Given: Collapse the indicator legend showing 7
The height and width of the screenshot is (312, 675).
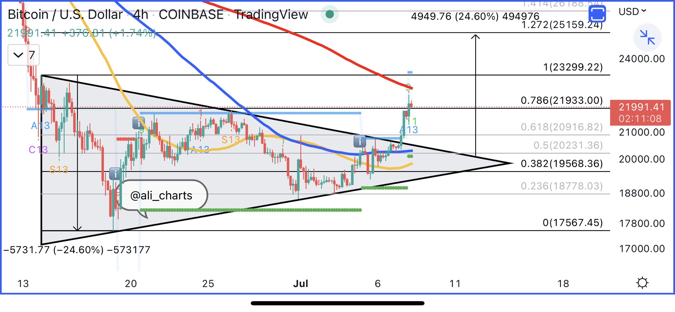Looking at the screenshot, I should tap(24, 55).
